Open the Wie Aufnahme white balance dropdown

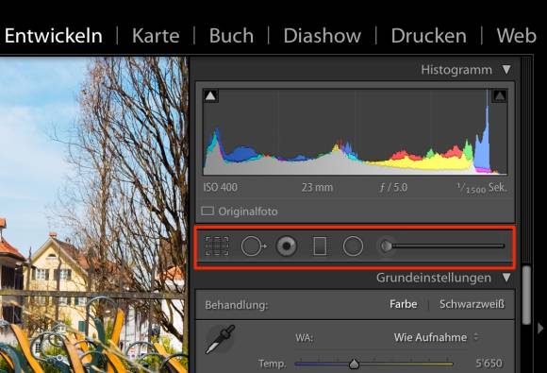pyautogui.click(x=436, y=337)
